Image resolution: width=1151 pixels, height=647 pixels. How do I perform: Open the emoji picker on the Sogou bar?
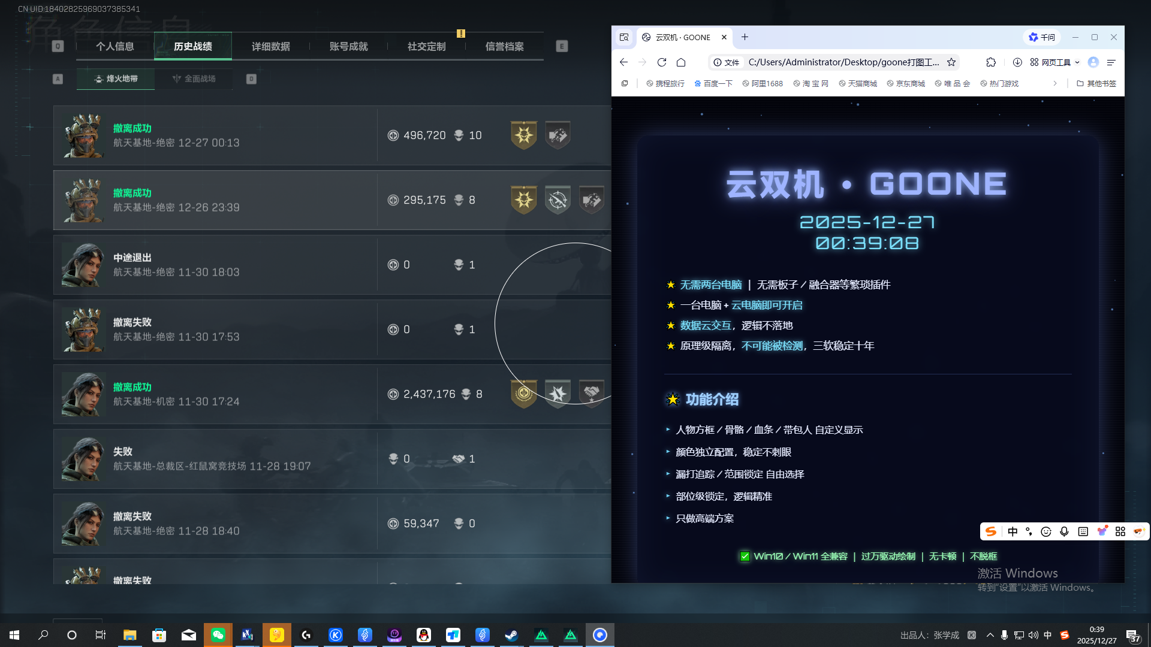[1045, 531]
